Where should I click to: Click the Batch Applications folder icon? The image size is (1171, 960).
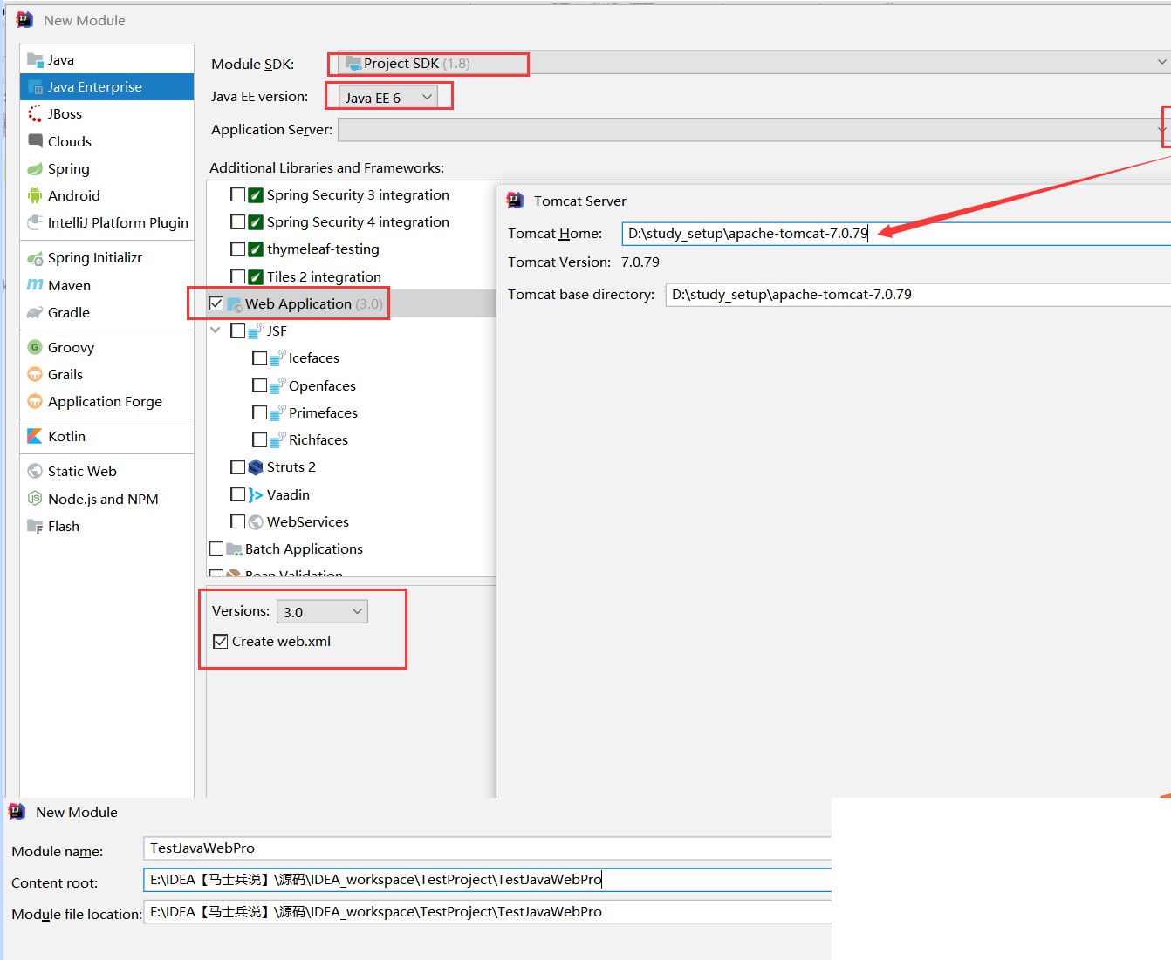coord(234,548)
